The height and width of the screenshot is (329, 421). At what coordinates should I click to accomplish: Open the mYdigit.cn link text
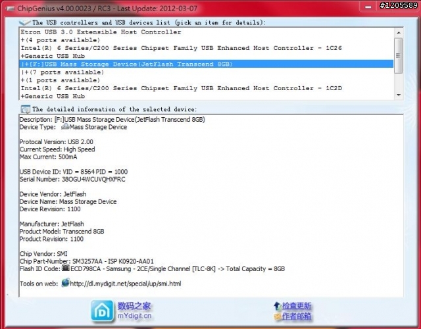pyautogui.click(x=134, y=316)
